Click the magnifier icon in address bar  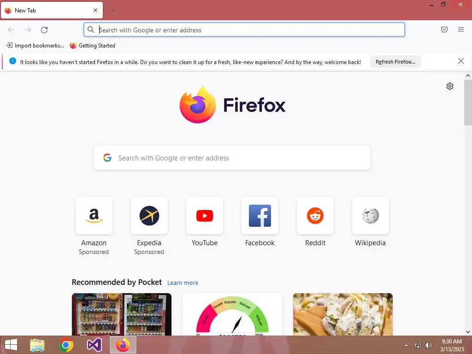[91, 29]
